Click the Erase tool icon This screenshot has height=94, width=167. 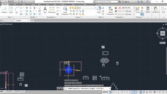click(40, 8)
